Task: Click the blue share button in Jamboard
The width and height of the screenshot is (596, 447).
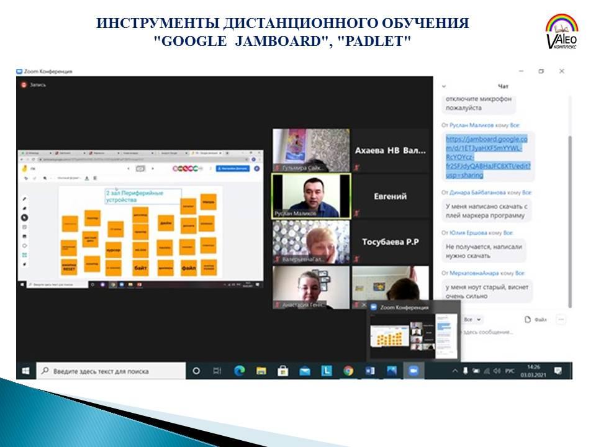Action: 233,168
